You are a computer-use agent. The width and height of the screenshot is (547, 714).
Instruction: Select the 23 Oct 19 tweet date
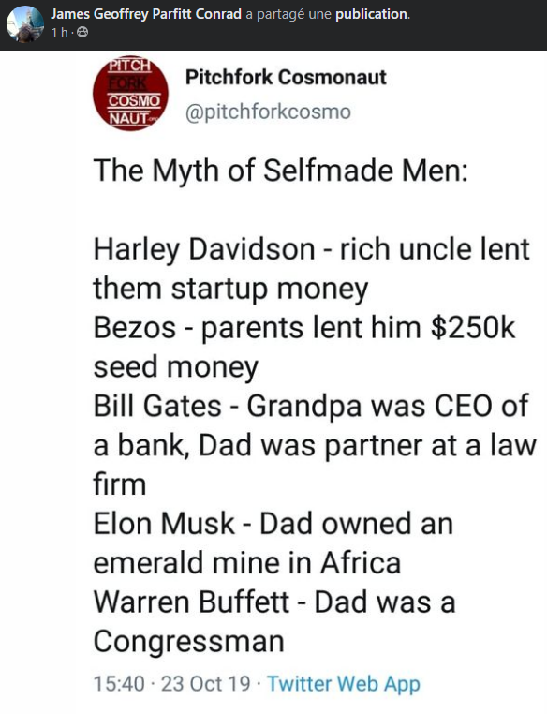point(206,684)
